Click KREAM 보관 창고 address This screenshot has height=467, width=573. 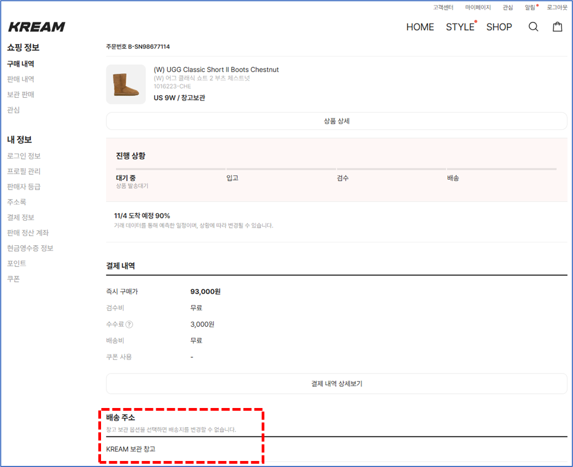(x=131, y=449)
